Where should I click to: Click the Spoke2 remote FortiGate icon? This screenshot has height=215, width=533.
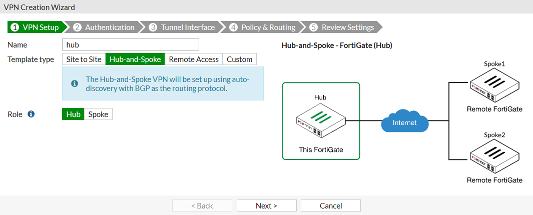coord(494,156)
